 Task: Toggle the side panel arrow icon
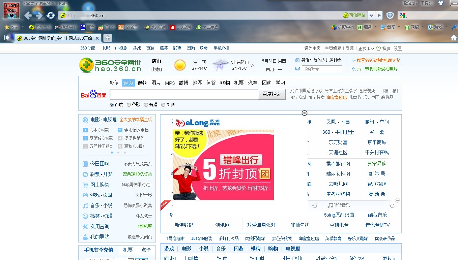point(7,38)
